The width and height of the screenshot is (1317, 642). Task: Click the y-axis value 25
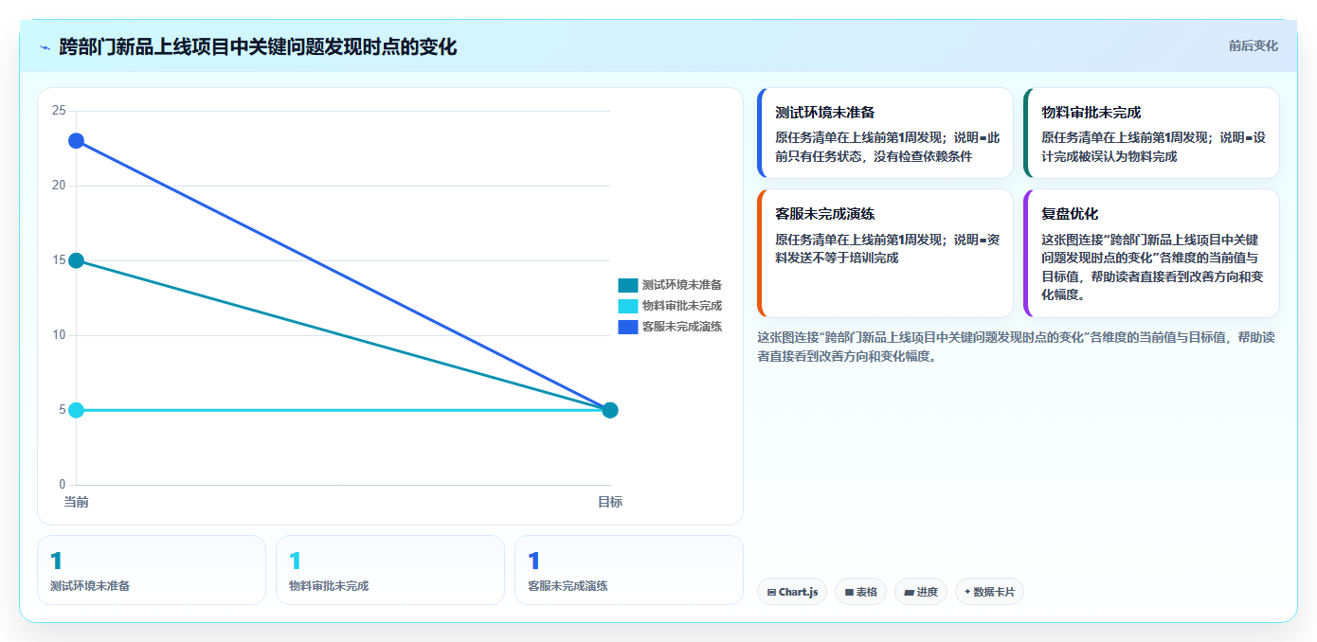(x=59, y=111)
